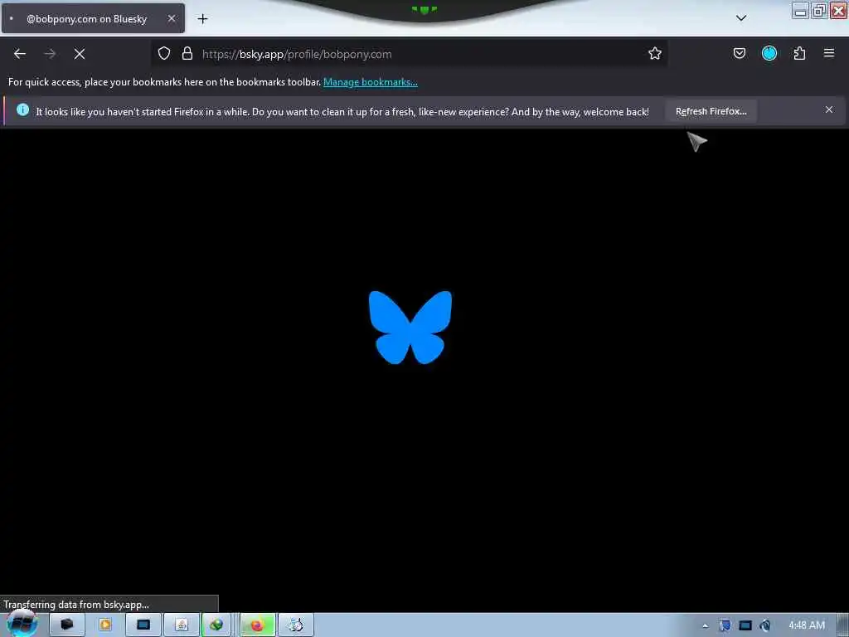This screenshot has width=849, height=637.
Task: Click the Show desktop button
Action: point(843,625)
